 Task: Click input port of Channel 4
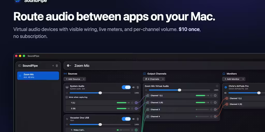pyautogui.click(x=148, y=117)
